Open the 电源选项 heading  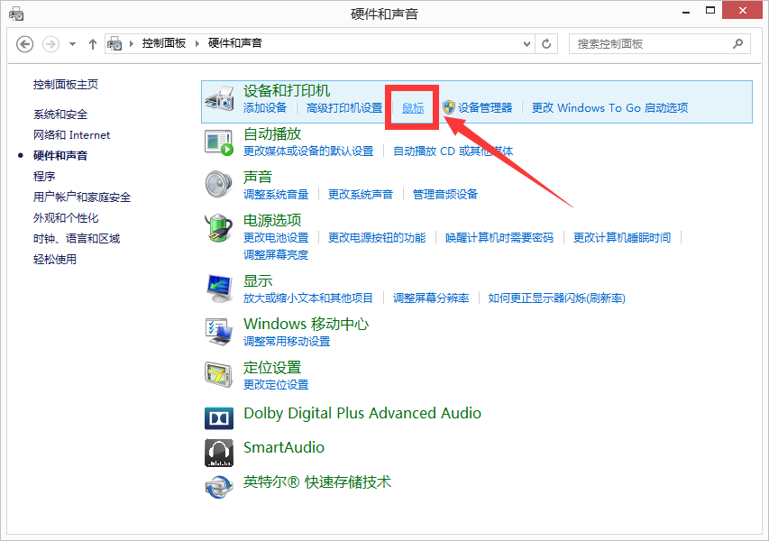click(x=272, y=220)
